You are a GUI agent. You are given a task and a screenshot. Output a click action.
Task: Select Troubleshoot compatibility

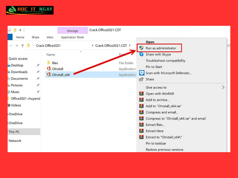tap(165, 61)
